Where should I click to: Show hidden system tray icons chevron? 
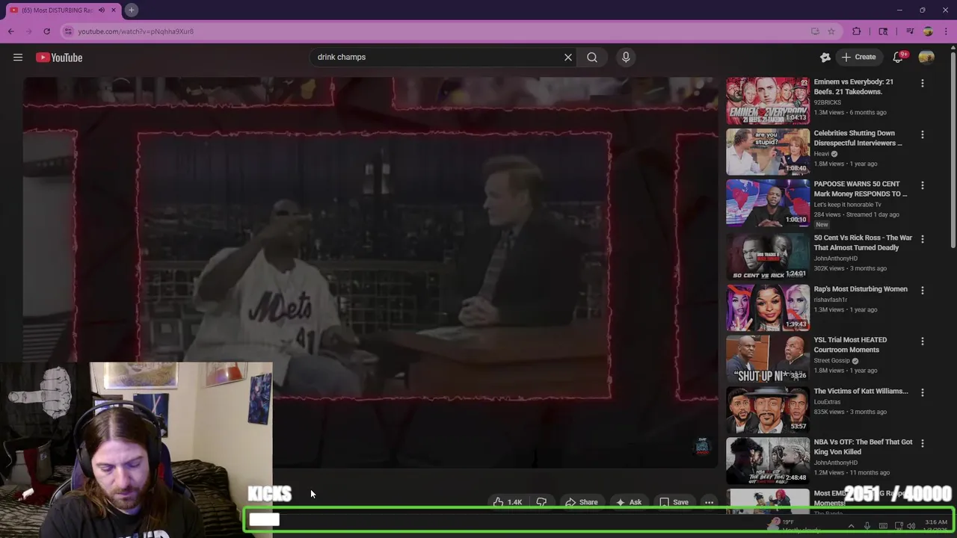(851, 526)
